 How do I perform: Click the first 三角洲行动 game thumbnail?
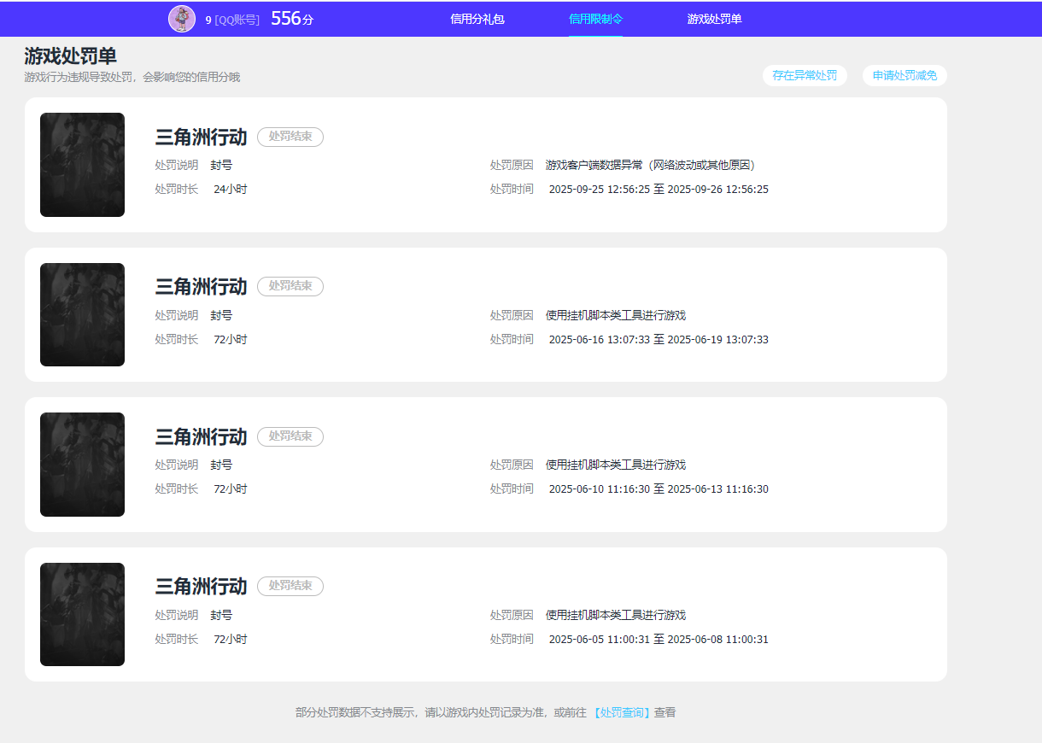[82, 165]
